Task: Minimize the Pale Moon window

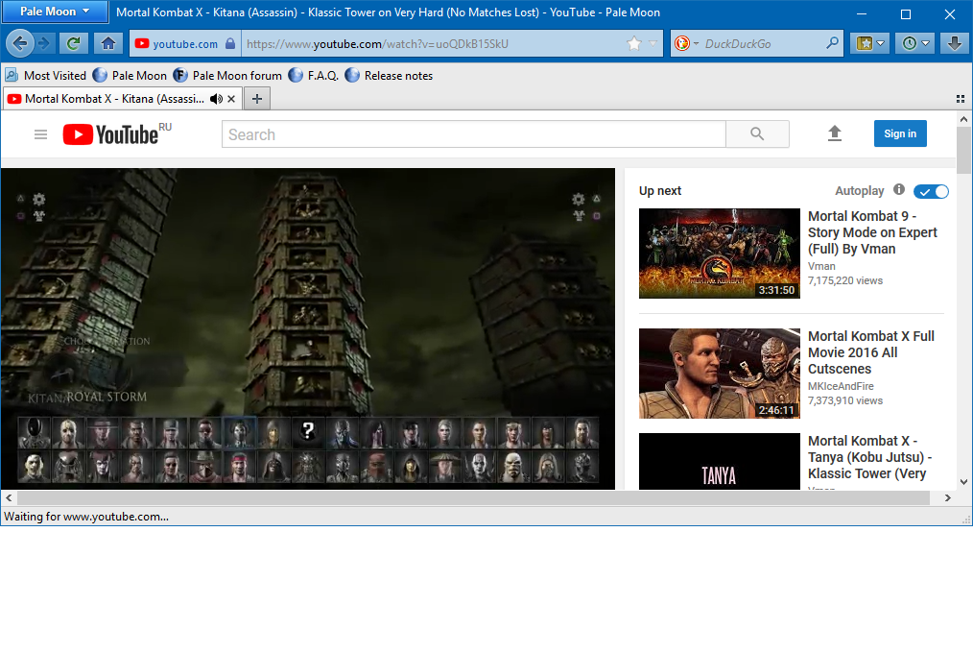Action: [x=862, y=13]
